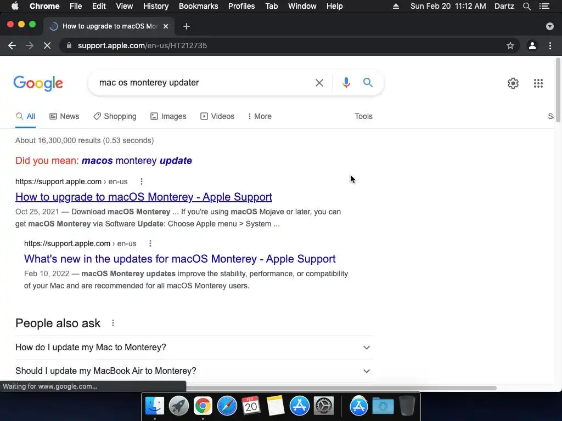Expand 'Should I update my MacBook Air' question
Screen dimensions: 562x421
click(194, 371)
